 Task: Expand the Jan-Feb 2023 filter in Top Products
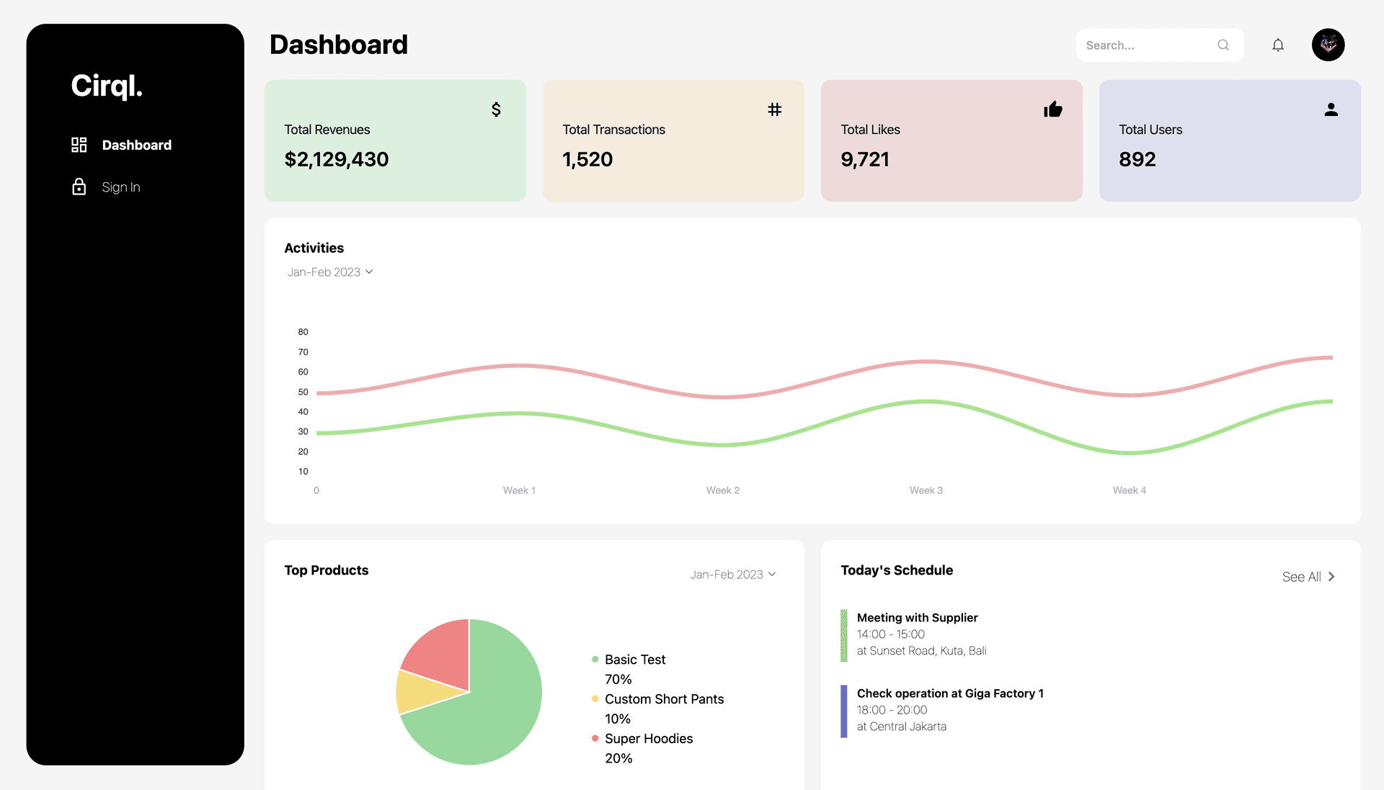point(732,574)
